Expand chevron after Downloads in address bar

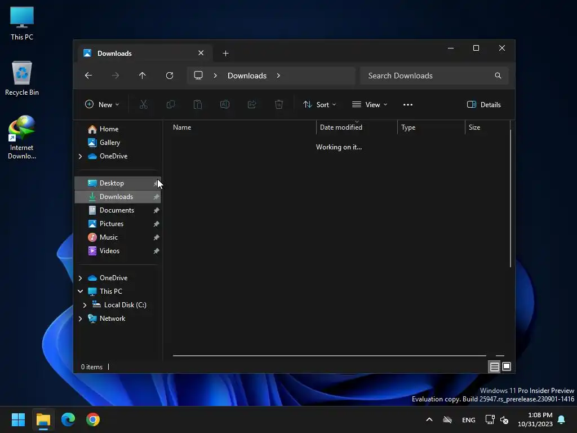point(278,76)
